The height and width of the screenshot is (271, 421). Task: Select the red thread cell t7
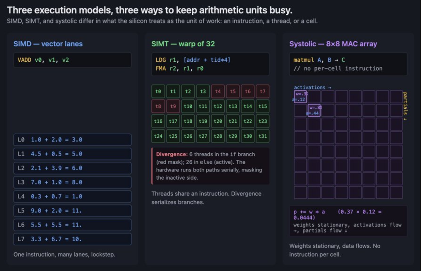pyautogui.click(x=262, y=91)
